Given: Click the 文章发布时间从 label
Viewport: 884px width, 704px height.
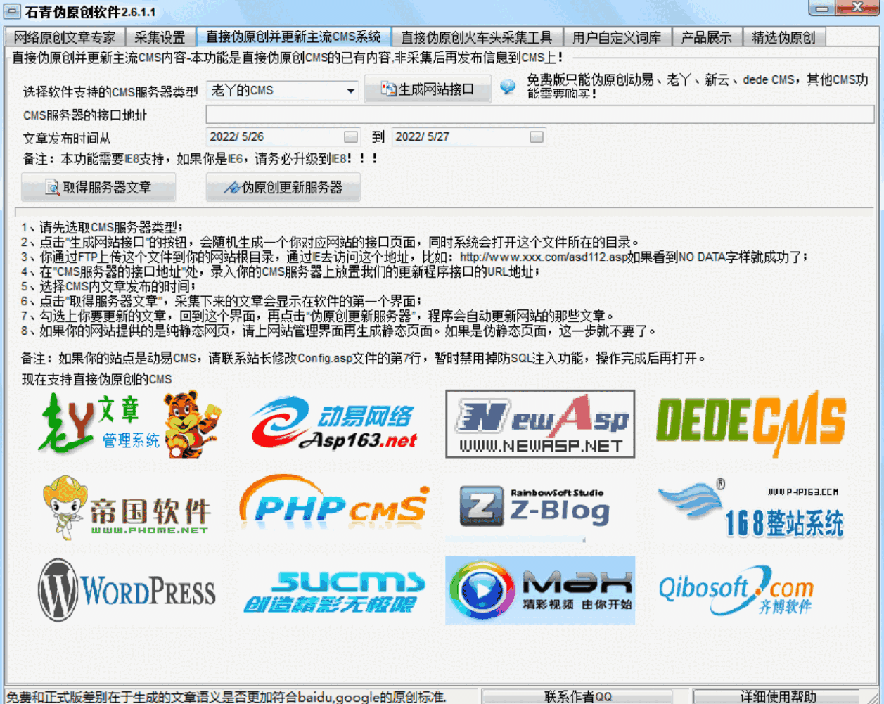Looking at the screenshot, I should 67,139.
